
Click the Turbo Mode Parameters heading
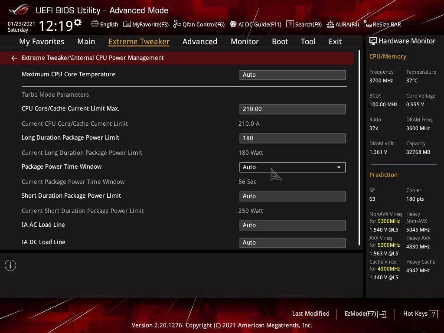tap(55, 95)
